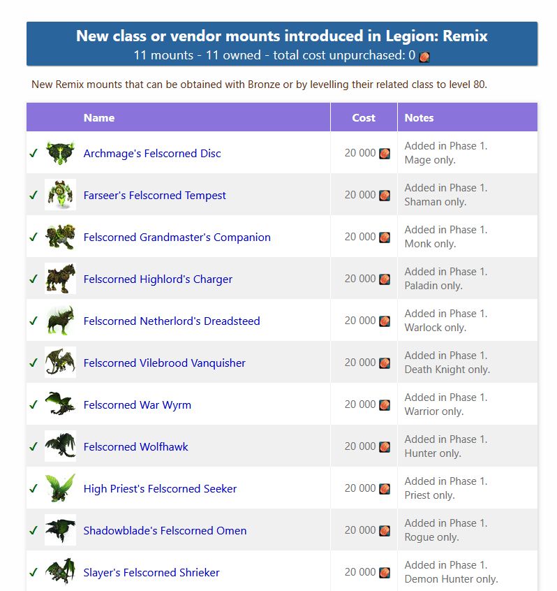The width and height of the screenshot is (557, 591).
Task: Click the Felscorned Grandmaster's Companion mount icon
Action: tap(60, 236)
